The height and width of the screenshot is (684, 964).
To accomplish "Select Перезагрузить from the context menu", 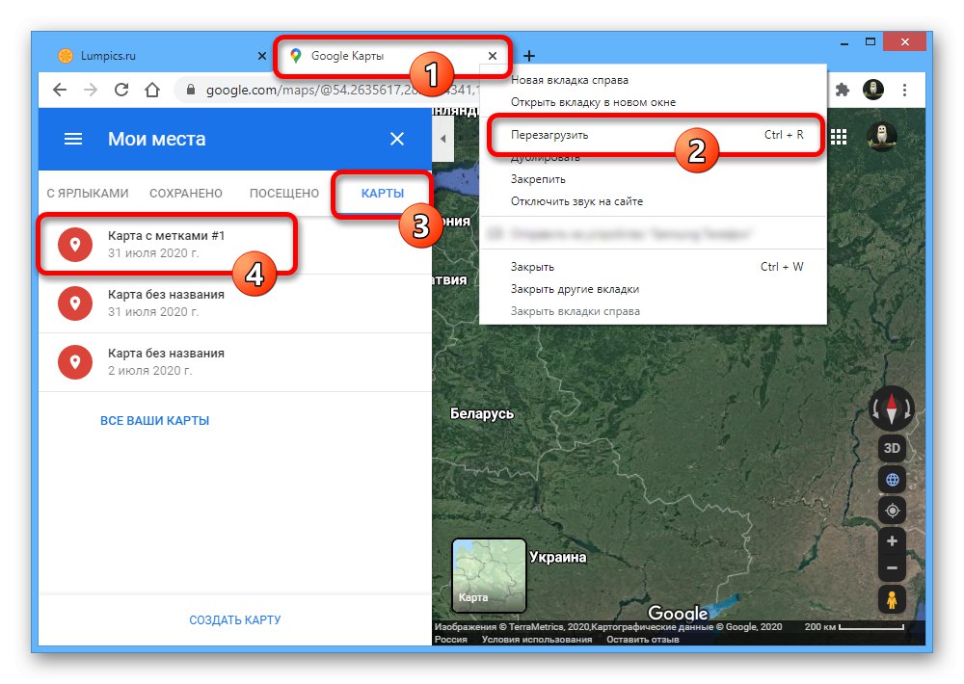I will point(549,135).
